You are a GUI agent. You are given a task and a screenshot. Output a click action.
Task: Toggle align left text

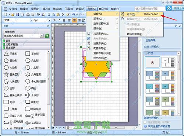70,20
